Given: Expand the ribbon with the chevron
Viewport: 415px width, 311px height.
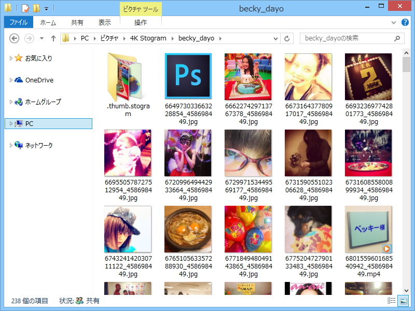Looking at the screenshot, I should [x=394, y=22].
